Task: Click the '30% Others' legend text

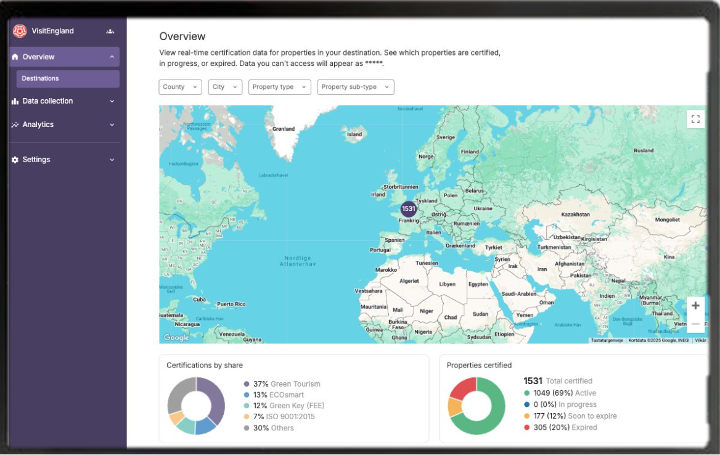Action: [x=274, y=428]
